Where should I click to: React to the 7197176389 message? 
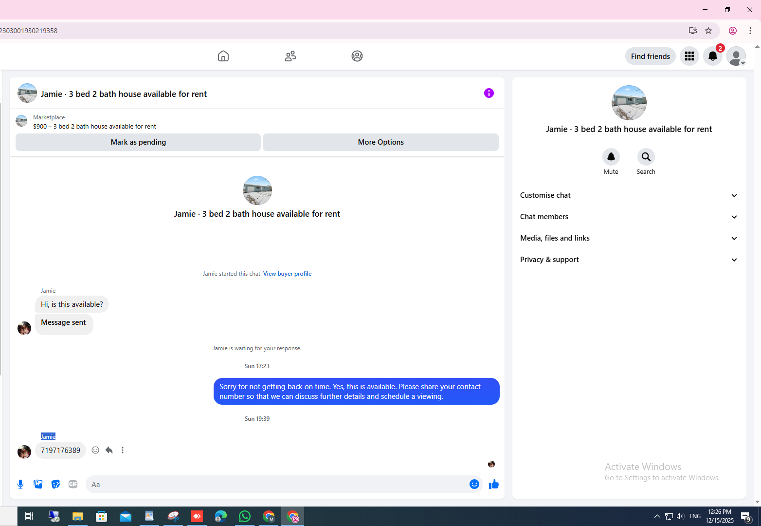pos(95,450)
